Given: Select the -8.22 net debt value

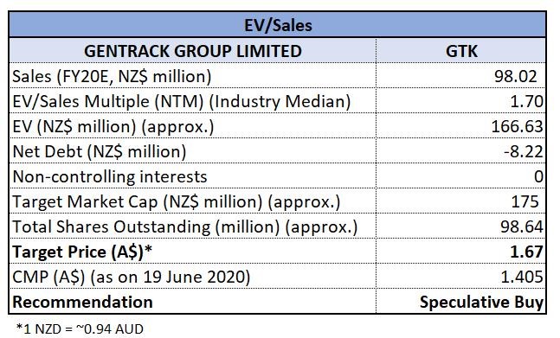Looking at the screenshot, I should click(524, 151).
